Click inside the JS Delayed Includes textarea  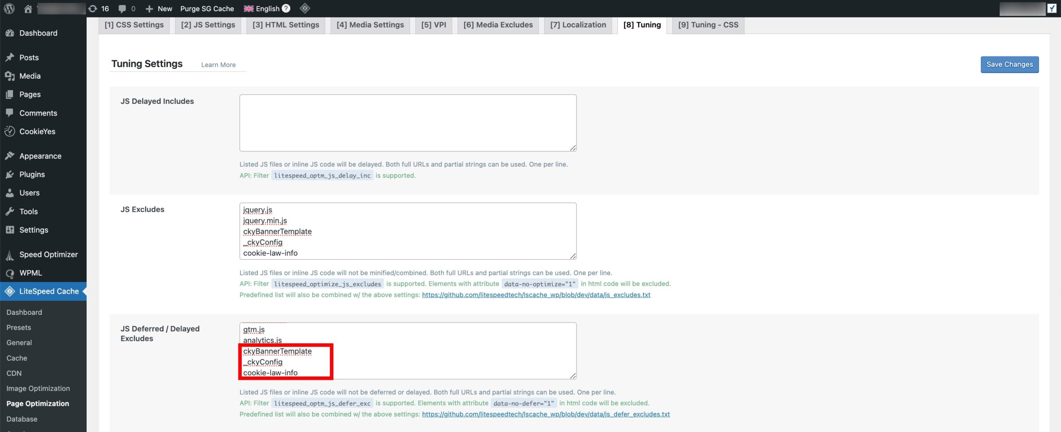pos(408,123)
